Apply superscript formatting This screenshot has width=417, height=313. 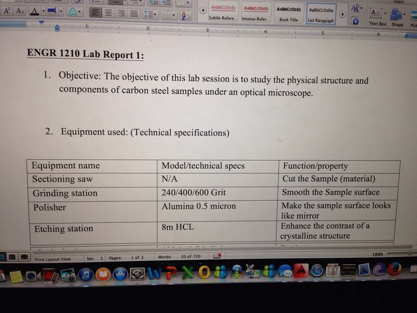pos(7,11)
